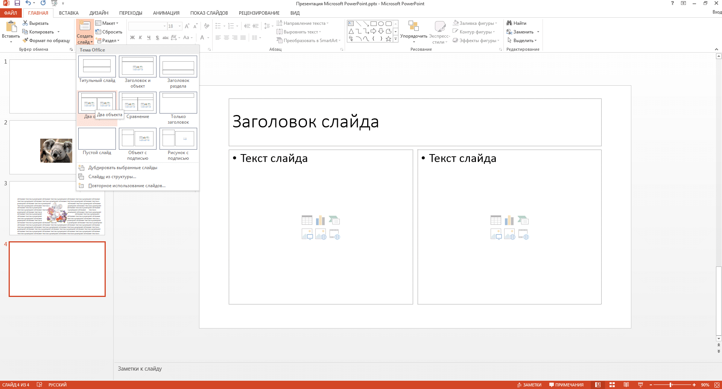Click the Save icon in quick access toolbar
This screenshot has height=389, width=722.
tap(17, 3)
